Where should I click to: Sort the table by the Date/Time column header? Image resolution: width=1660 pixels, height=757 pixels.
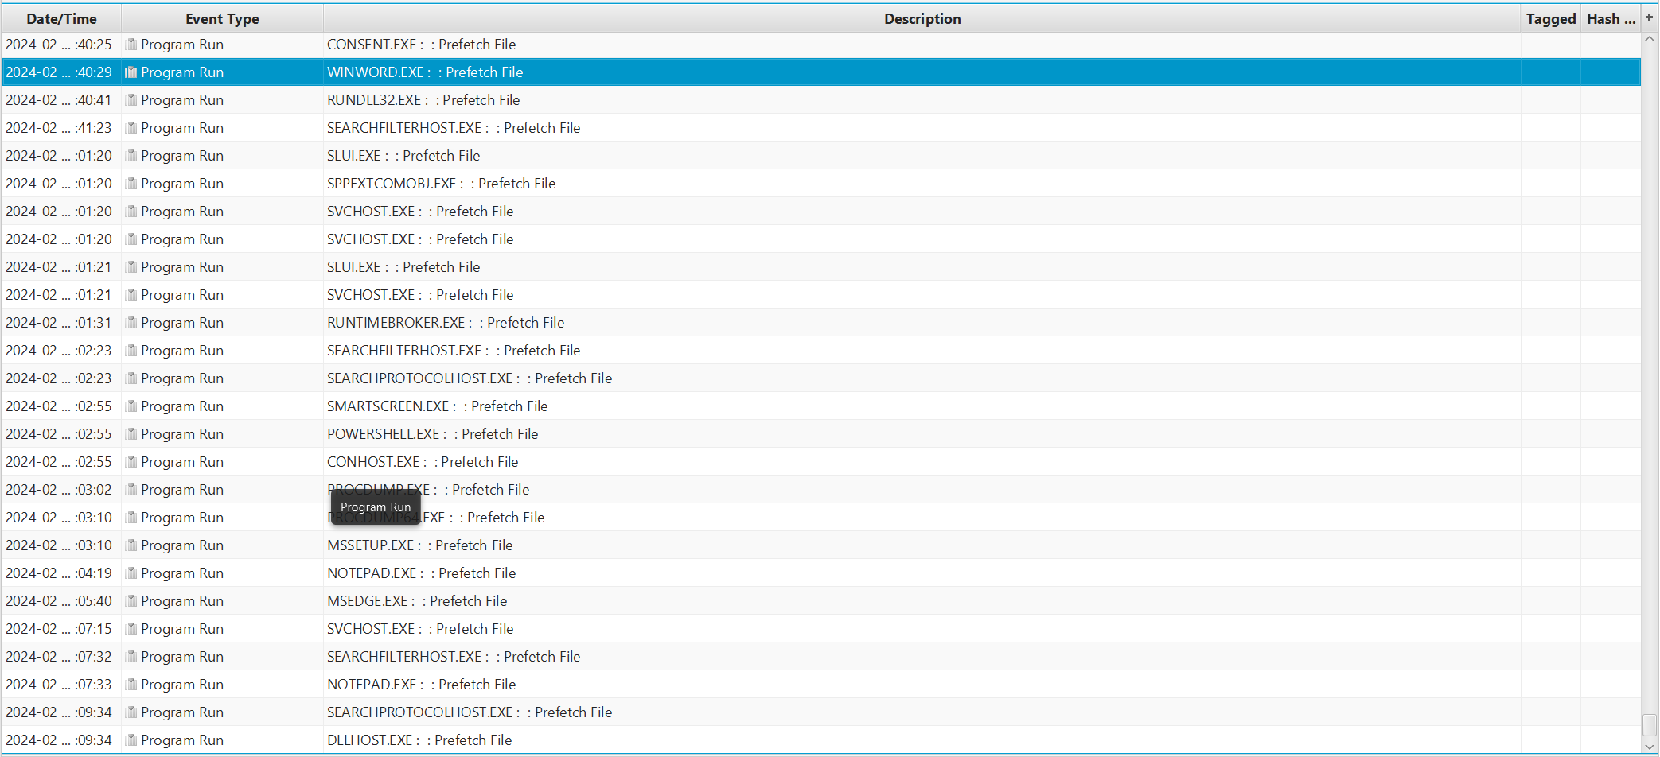coord(61,19)
